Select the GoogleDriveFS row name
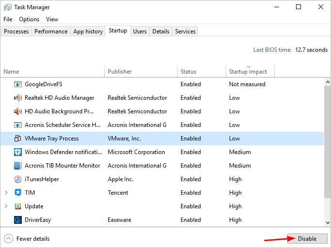This screenshot has width=331, height=248. point(44,84)
